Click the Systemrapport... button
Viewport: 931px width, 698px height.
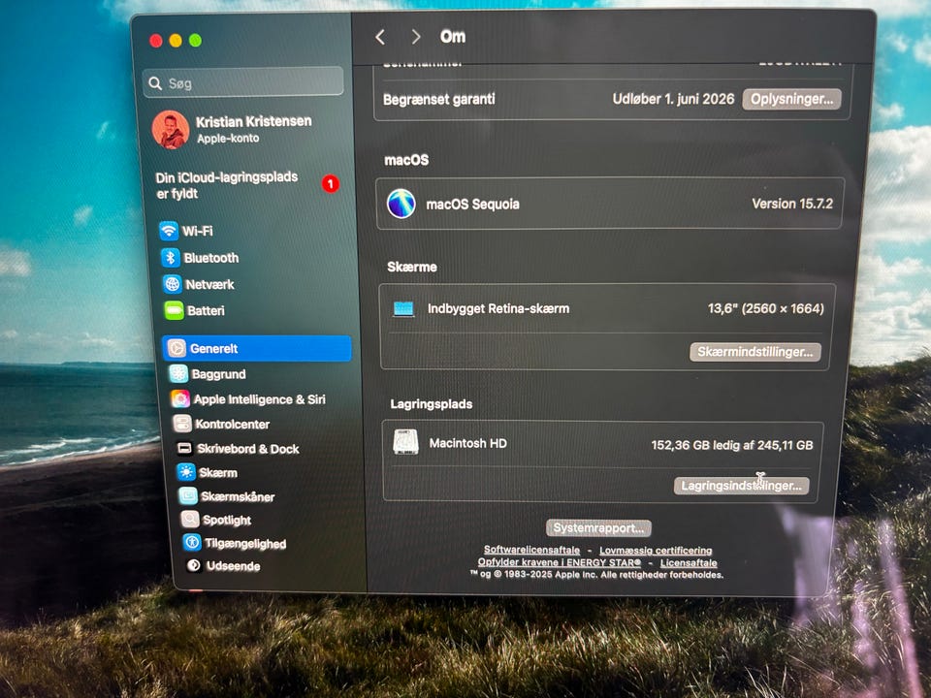click(598, 527)
